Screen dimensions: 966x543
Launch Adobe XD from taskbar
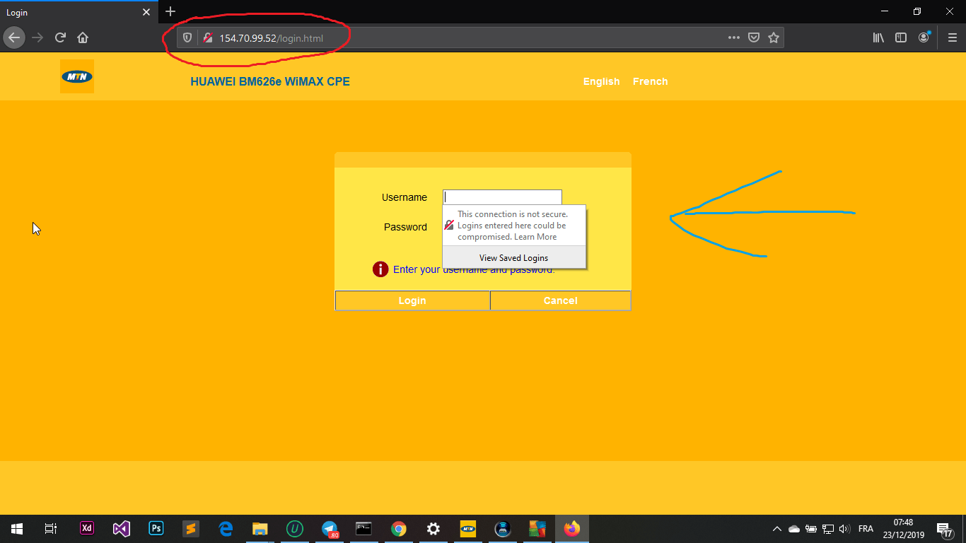tap(87, 529)
